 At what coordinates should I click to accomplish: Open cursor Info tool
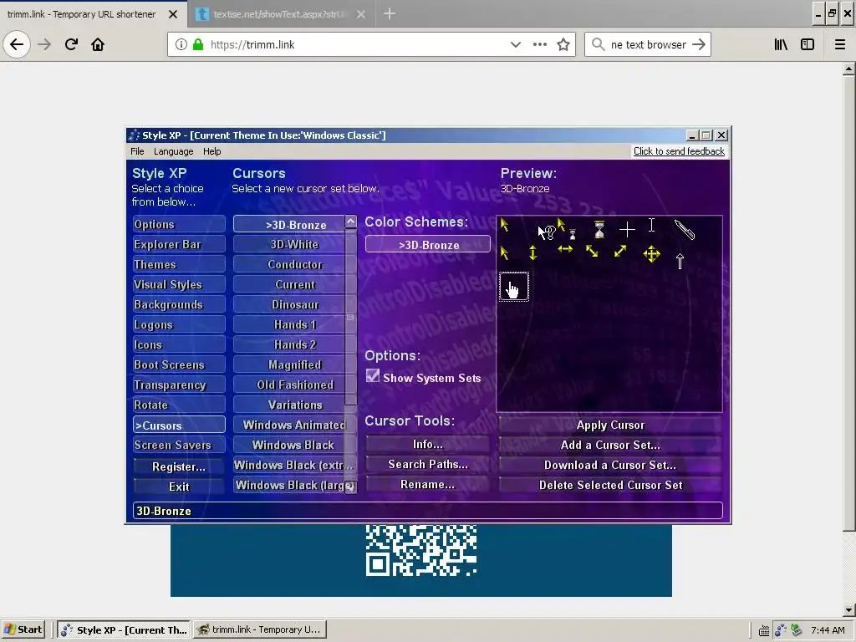coord(427,445)
